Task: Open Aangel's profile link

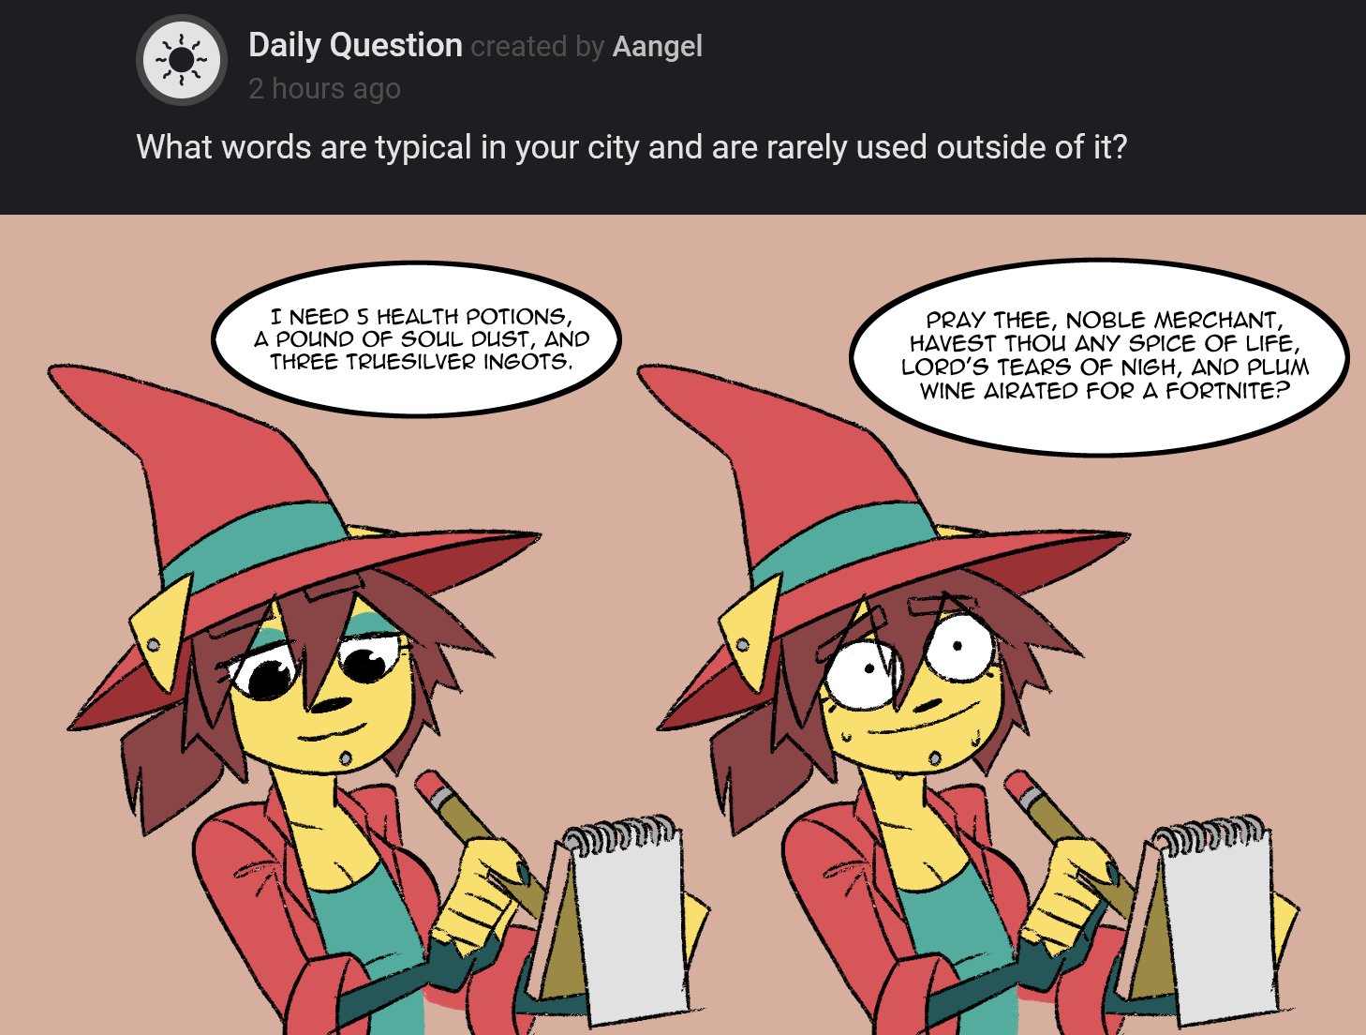Action: [657, 46]
